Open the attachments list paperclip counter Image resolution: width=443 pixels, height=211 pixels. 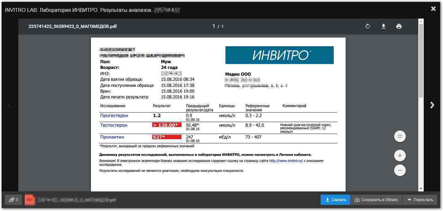point(13,200)
